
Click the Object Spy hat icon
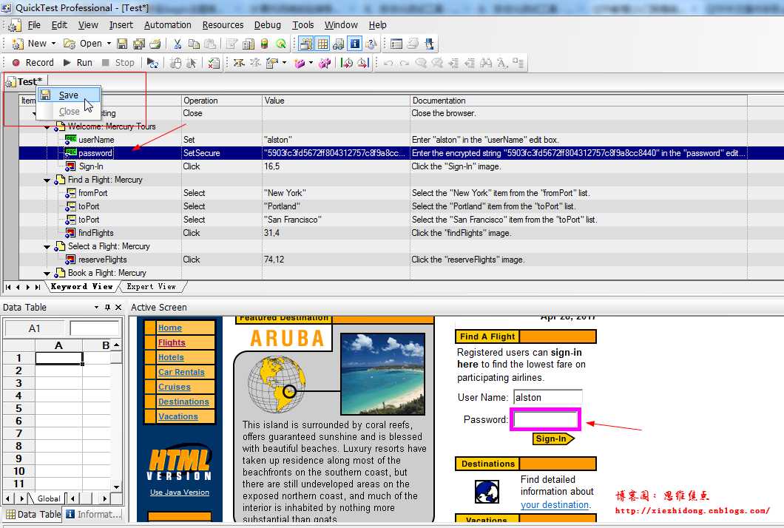(x=430, y=44)
